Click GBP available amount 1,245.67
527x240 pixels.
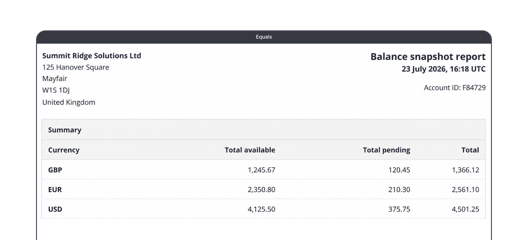click(261, 170)
